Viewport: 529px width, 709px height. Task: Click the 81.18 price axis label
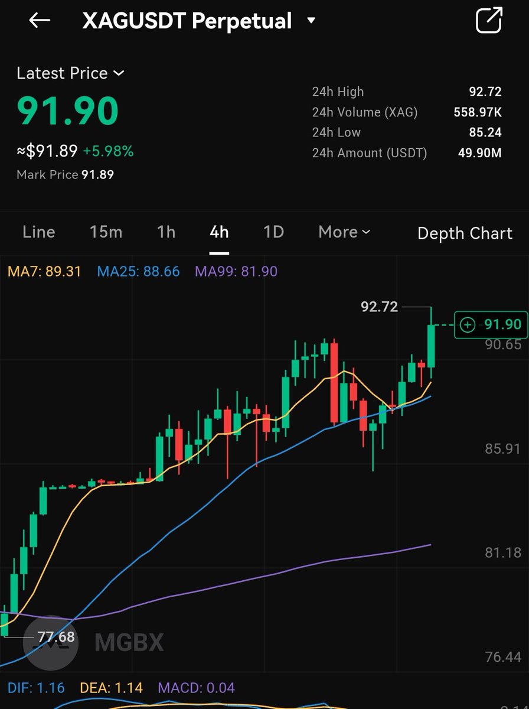click(503, 553)
